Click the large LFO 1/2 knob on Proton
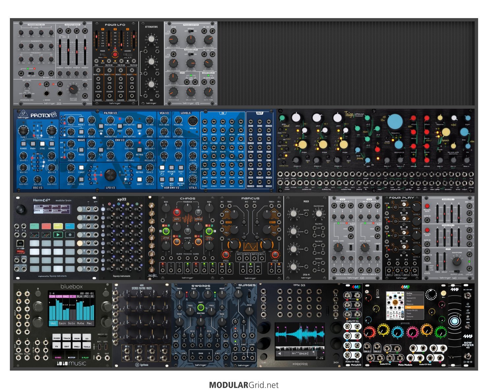This screenshot has height=392, width=488. [x=110, y=175]
